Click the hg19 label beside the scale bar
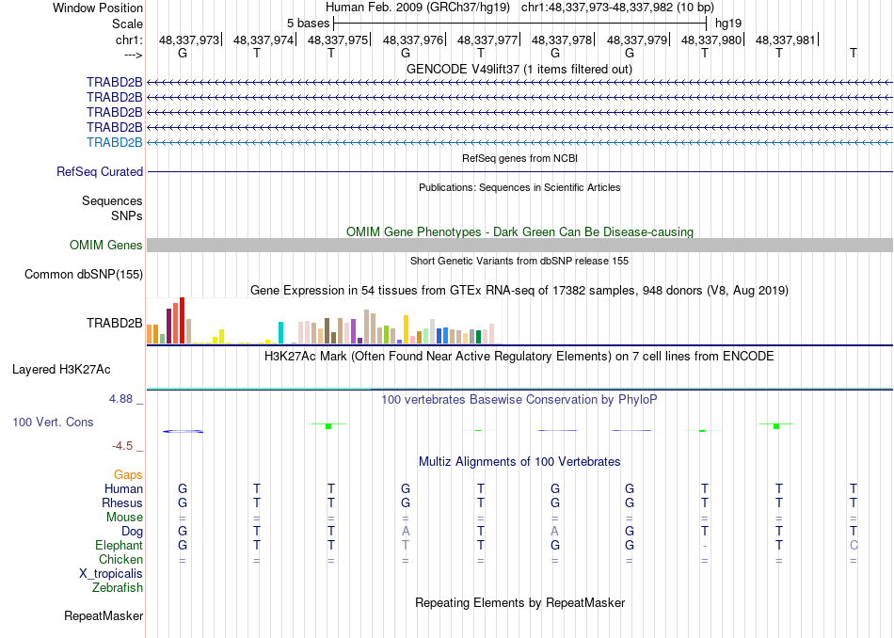The height and width of the screenshot is (638, 894). [728, 24]
